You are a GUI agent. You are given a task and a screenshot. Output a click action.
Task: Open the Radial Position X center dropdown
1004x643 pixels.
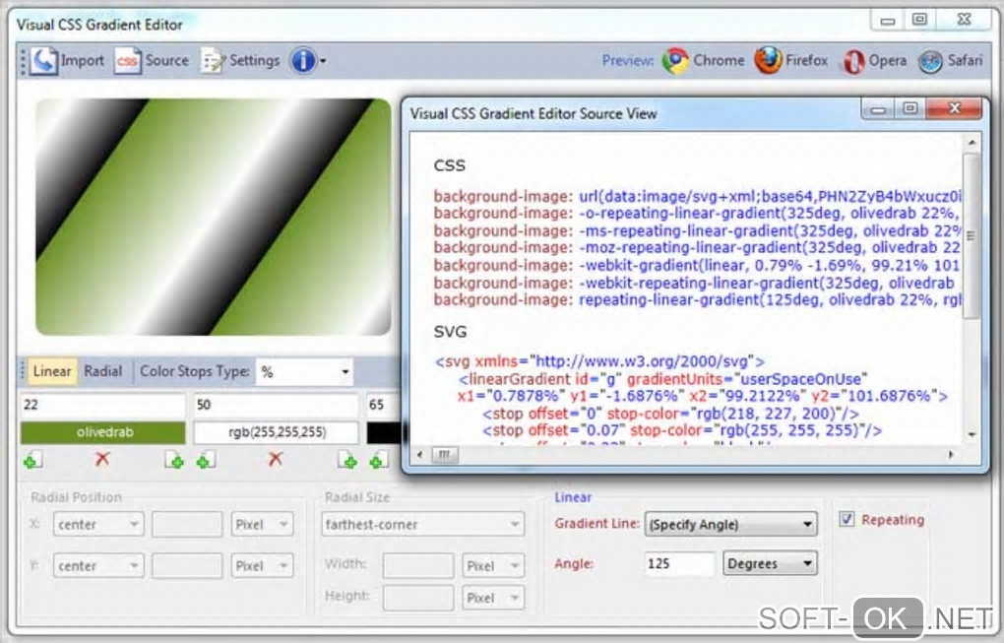tap(98, 525)
